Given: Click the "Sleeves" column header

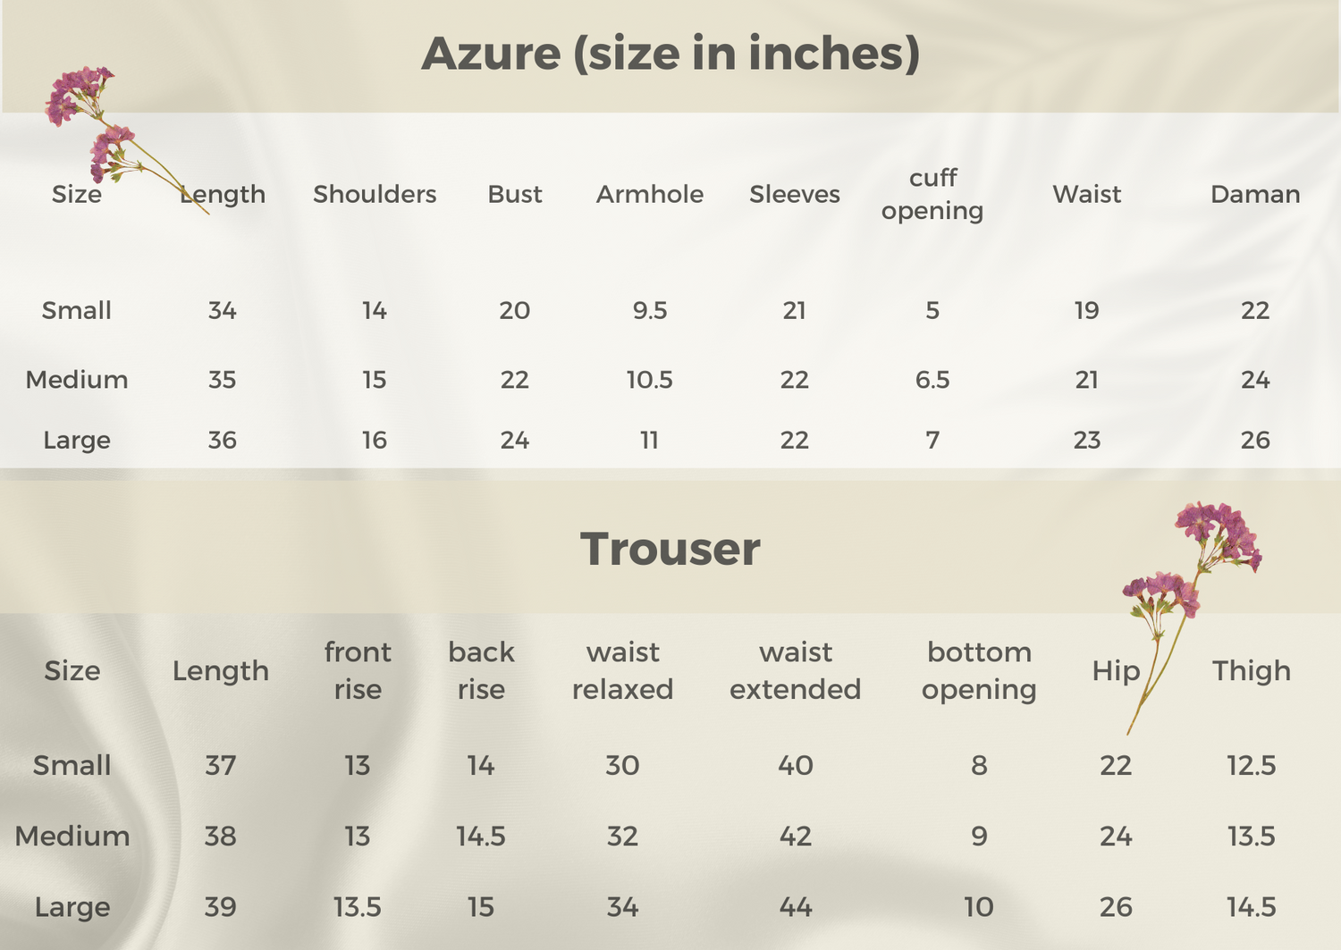Looking at the screenshot, I should [x=795, y=194].
